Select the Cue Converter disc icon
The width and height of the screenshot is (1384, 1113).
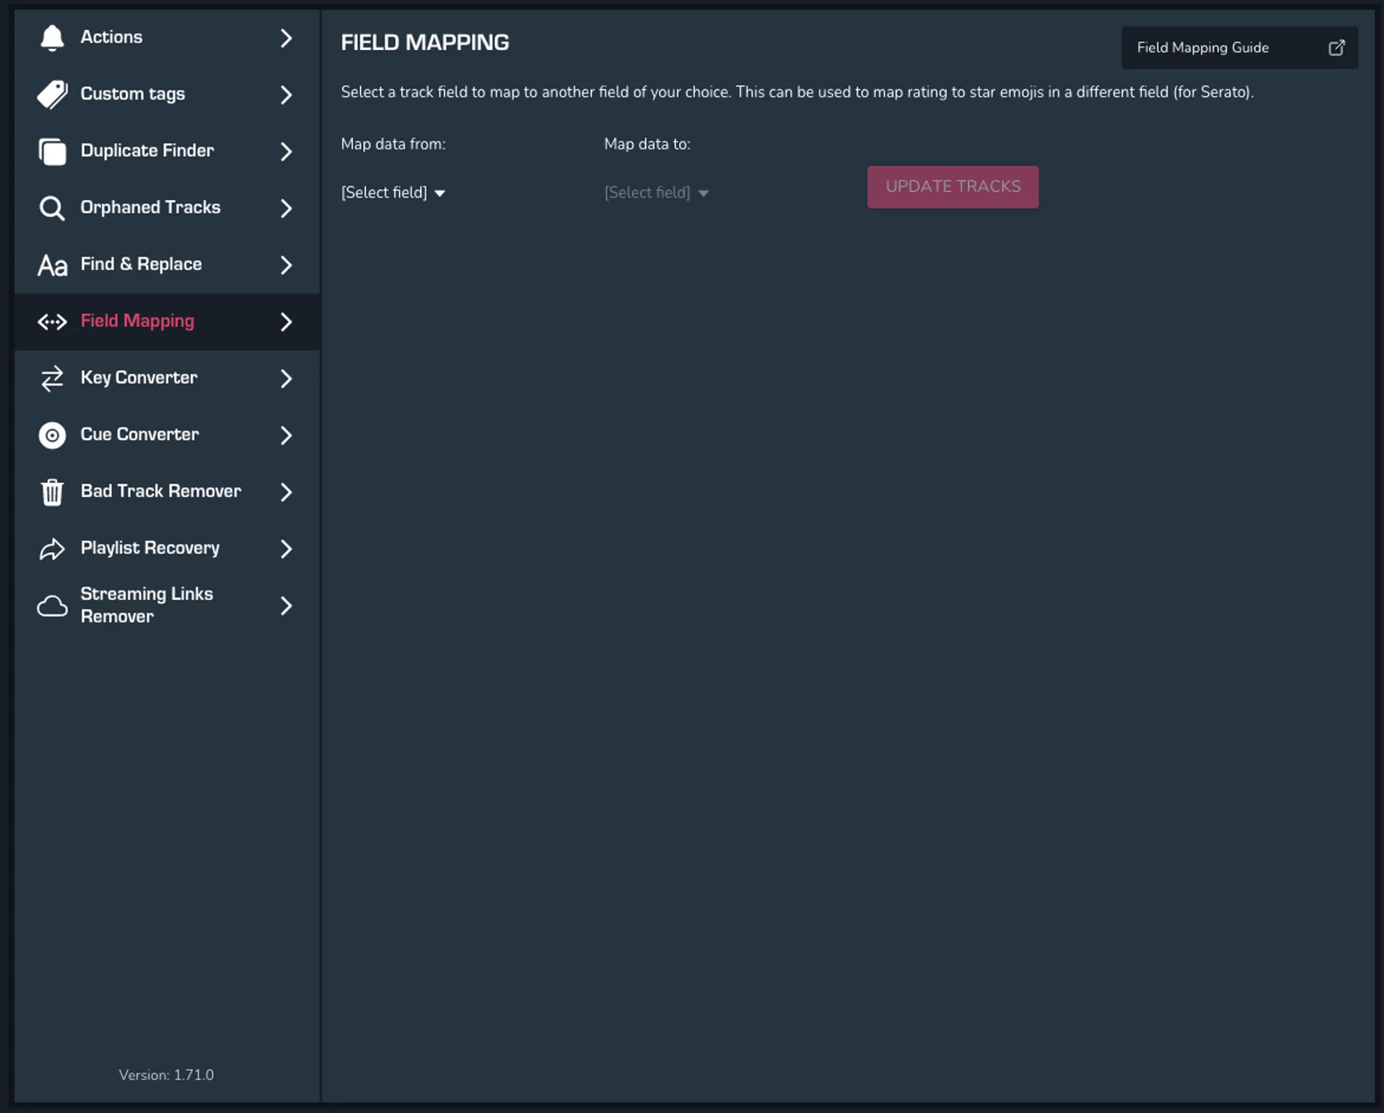point(52,435)
